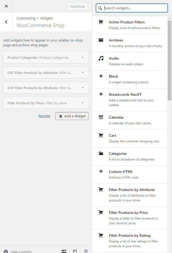Viewport: 172px width, 253px height.
Task: Switch to mobile preview device icon
Action: coord(86,251)
